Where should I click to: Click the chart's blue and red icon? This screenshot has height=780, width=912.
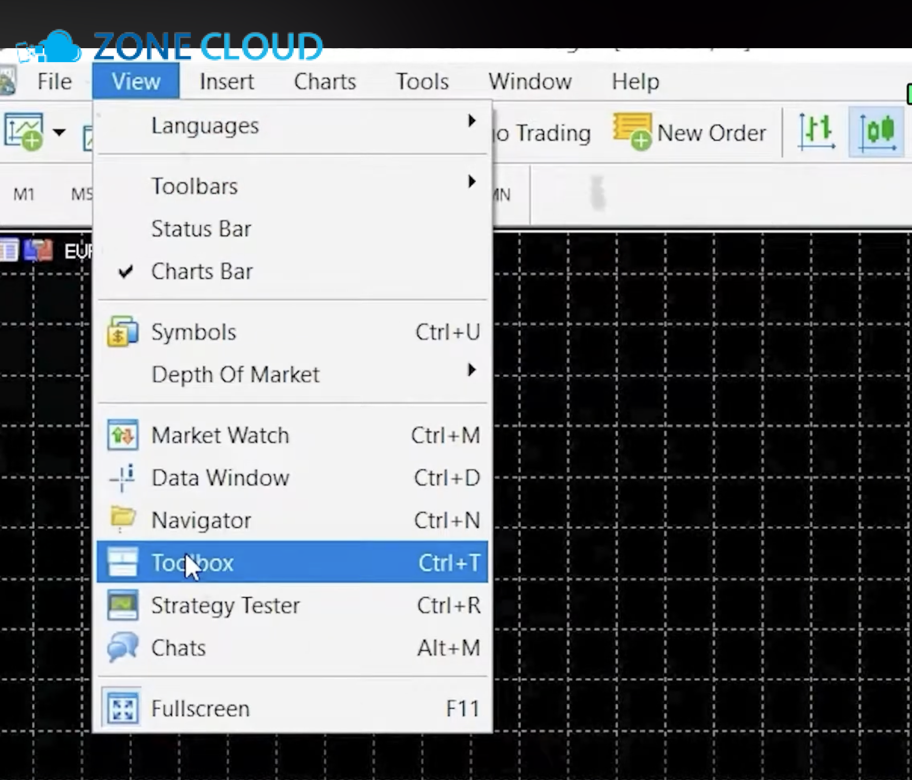pyautogui.click(x=38, y=250)
